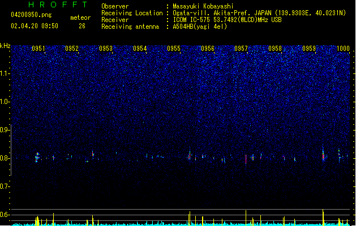Click the date stamp 02.04.20 09:50
Viewport: 356px width, 226px height.
pyautogui.click(x=35, y=26)
